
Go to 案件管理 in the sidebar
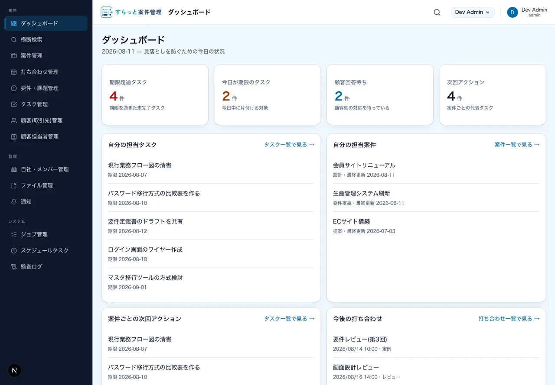46,56
